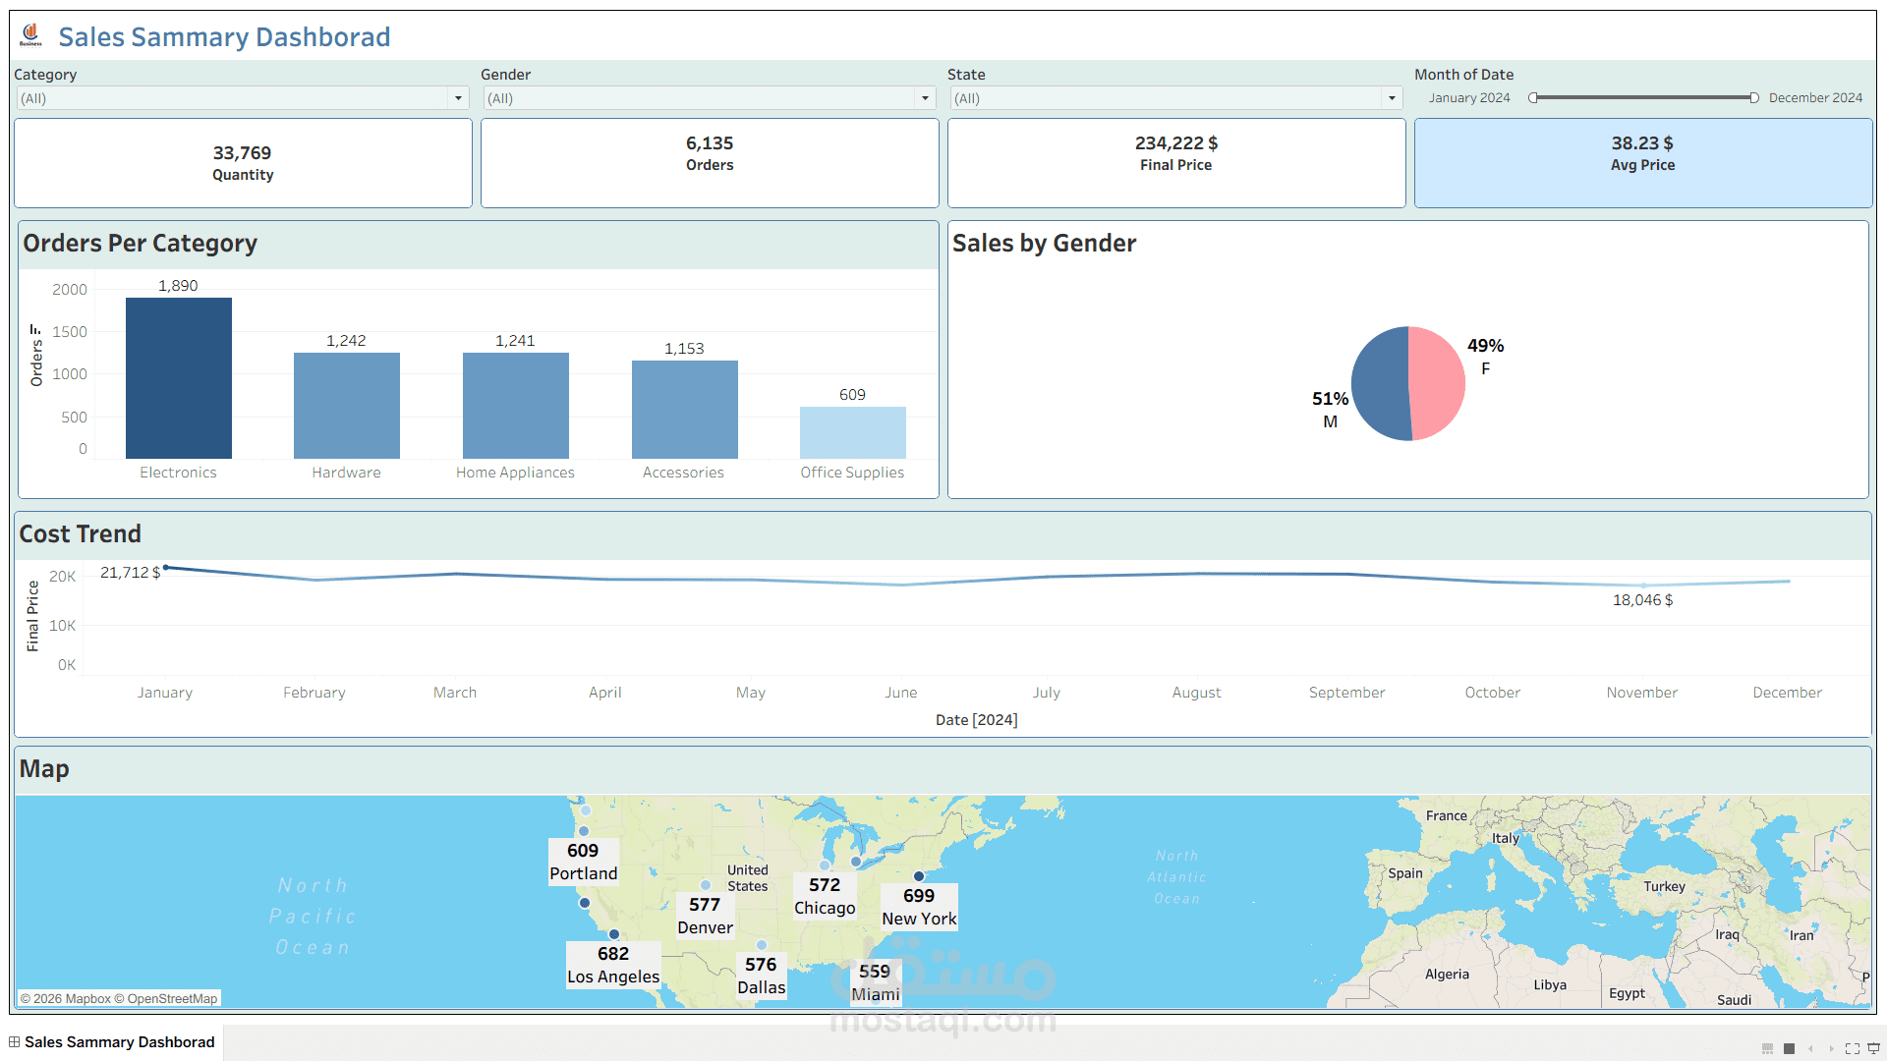Click the 51% M pie label
This screenshot has width=1887, height=1061.
(1330, 410)
